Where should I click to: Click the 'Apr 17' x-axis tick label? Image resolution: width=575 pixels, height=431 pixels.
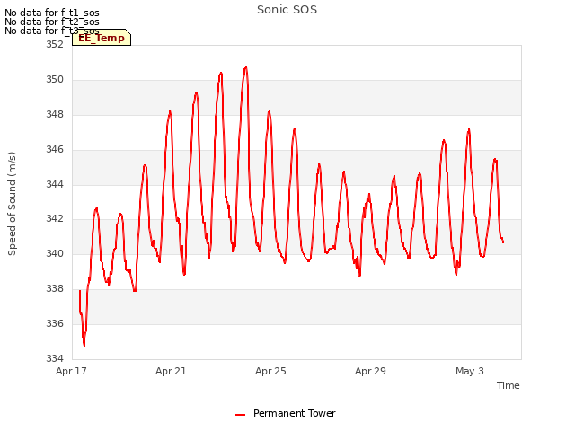[x=71, y=371]
